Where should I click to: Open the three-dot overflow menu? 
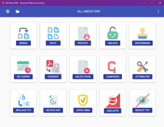[x=158, y=11]
